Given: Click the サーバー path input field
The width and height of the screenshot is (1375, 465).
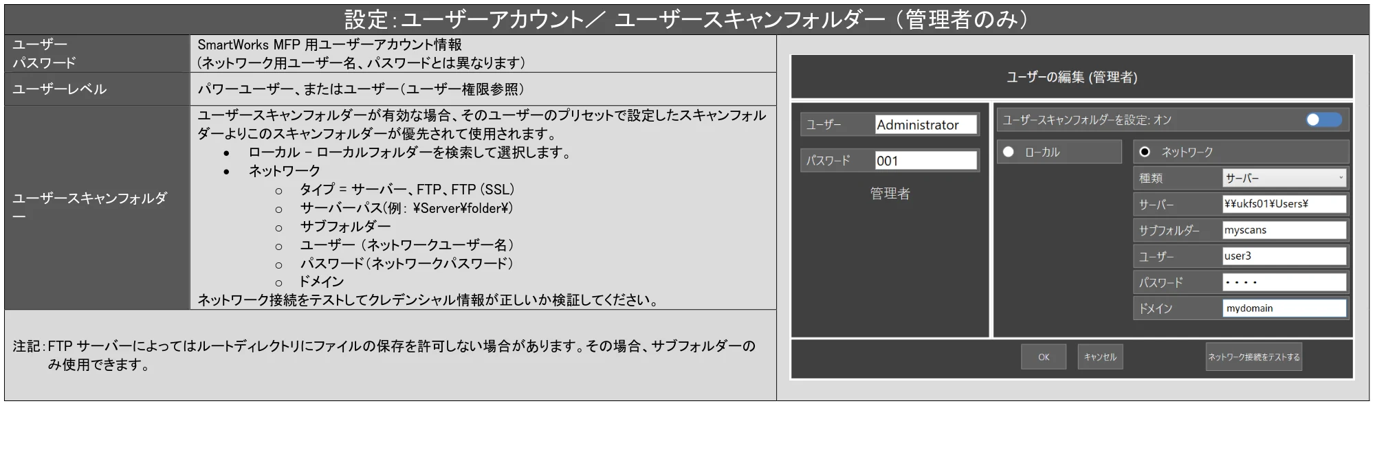Looking at the screenshot, I should click(1284, 204).
